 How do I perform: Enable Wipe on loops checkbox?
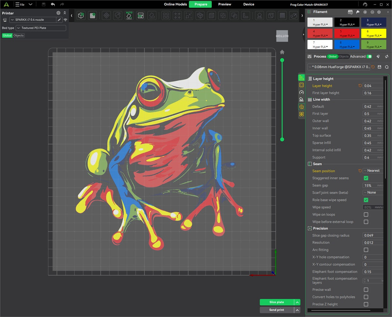click(x=366, y=214)
